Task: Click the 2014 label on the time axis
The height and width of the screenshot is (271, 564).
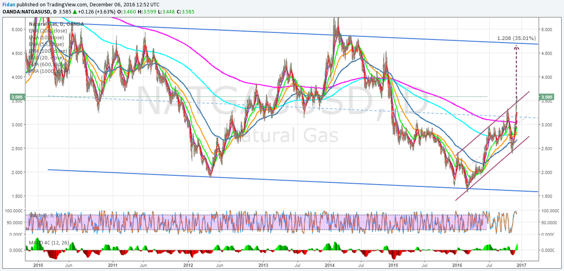Action: point(329,265)
